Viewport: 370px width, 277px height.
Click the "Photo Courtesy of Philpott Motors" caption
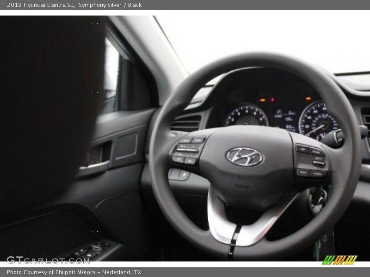tap(51, 272)
